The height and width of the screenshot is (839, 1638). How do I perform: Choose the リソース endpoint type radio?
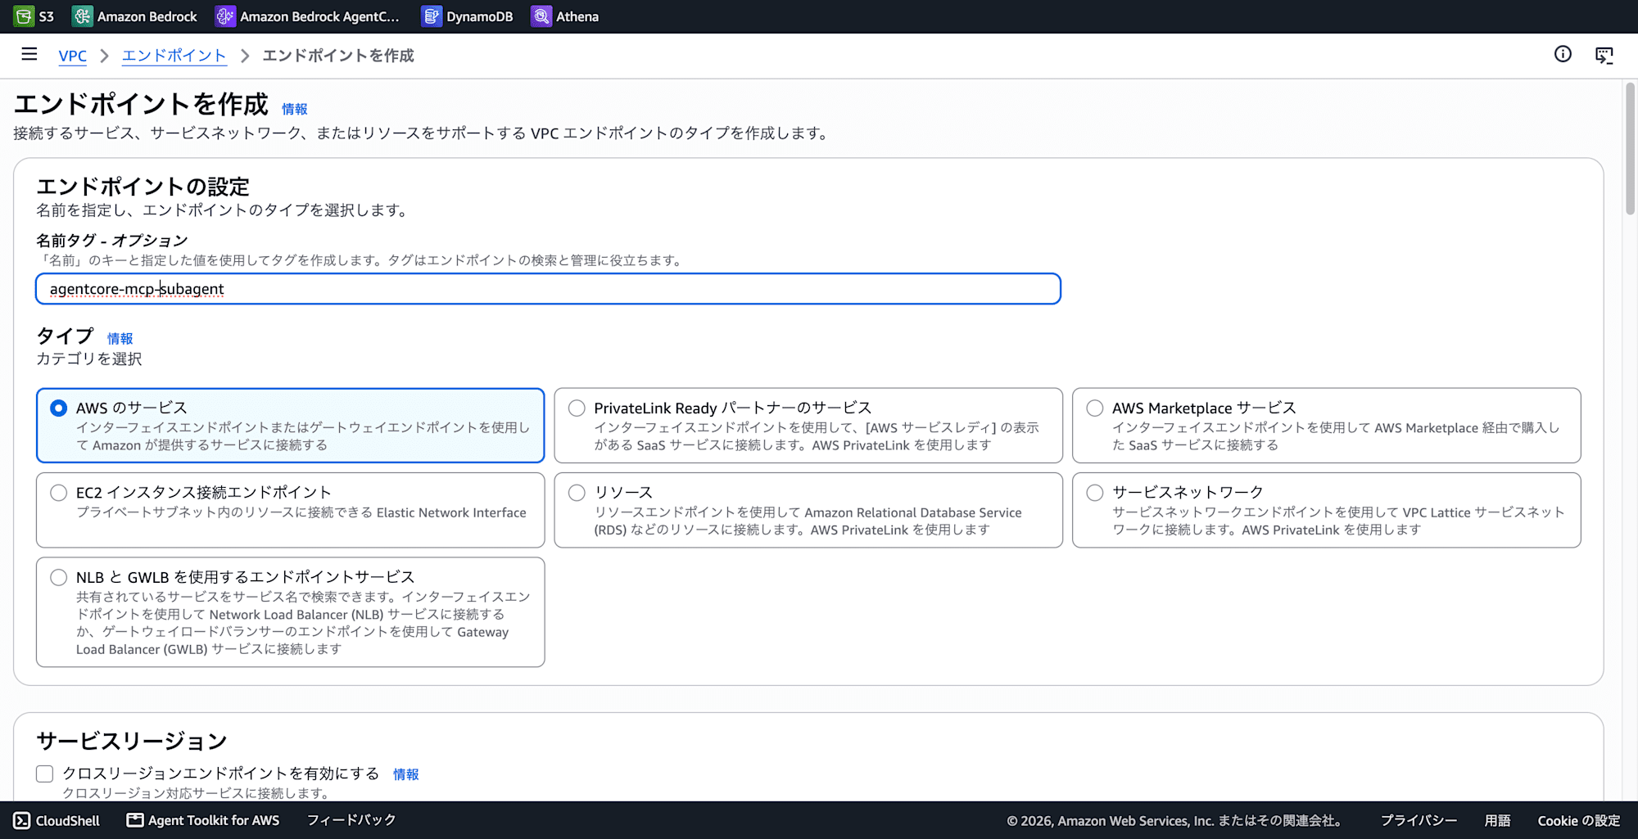577,492
